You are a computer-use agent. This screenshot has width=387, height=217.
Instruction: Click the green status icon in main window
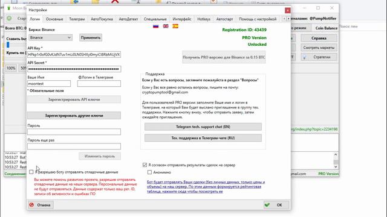point(9,18)
